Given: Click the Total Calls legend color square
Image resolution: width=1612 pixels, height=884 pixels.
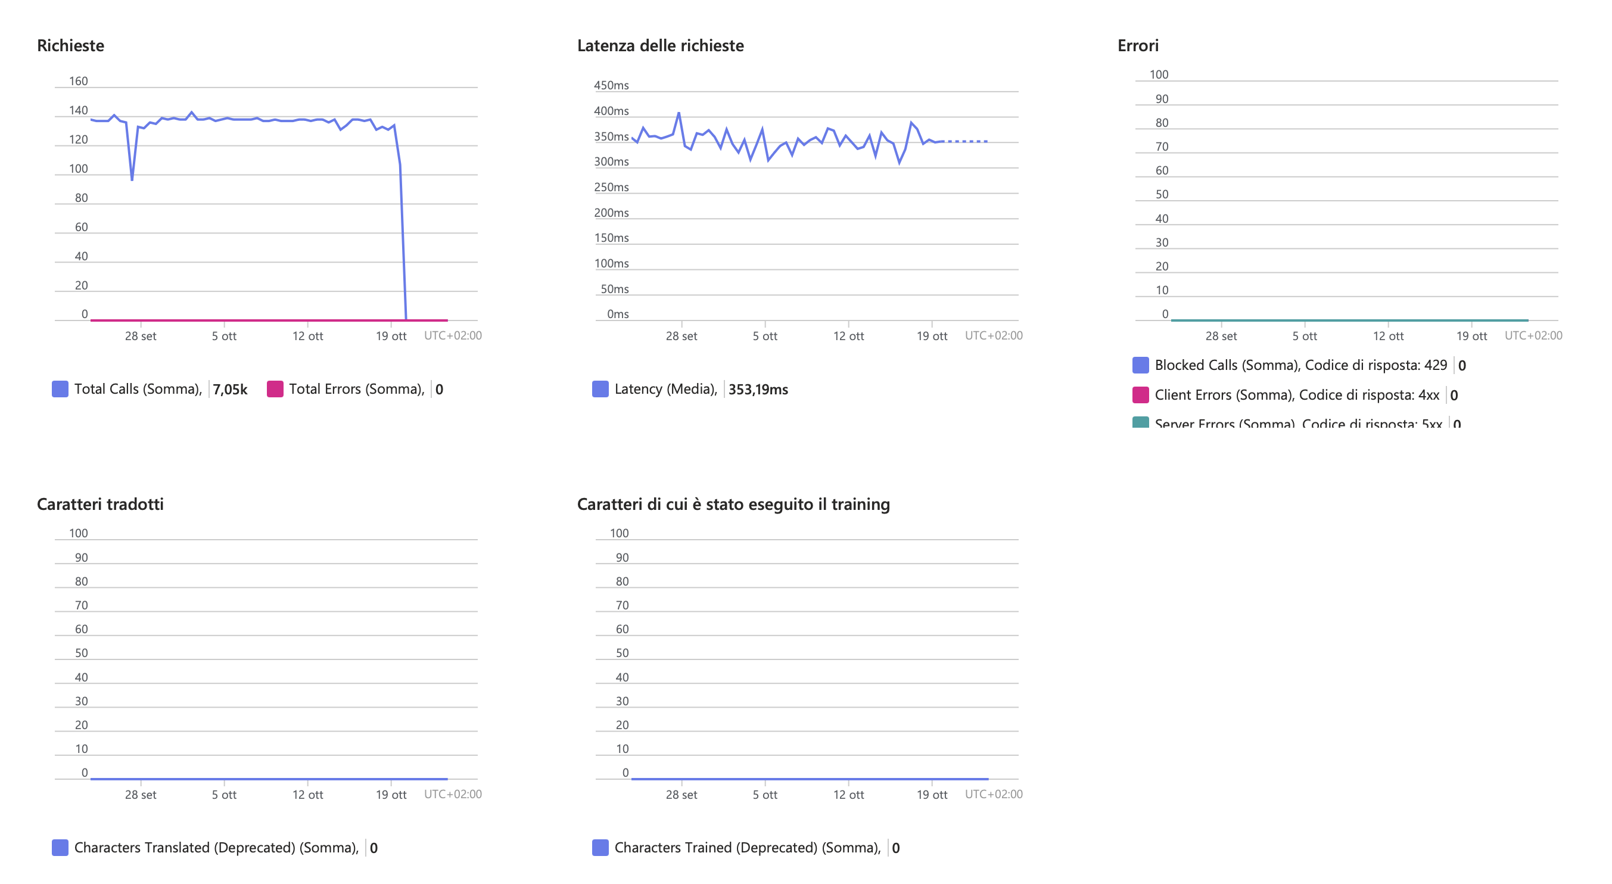Looking at the screenshot, I should 60,388.
